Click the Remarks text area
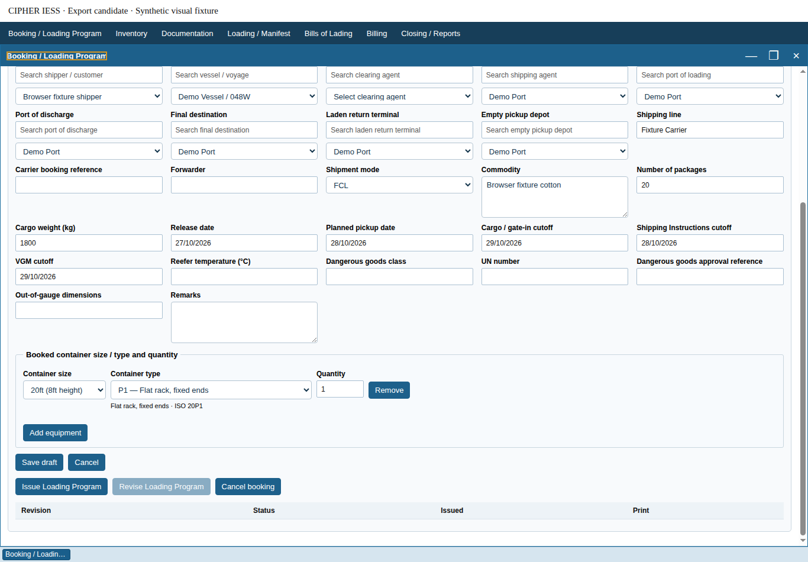808x562 pixels. 244,322
